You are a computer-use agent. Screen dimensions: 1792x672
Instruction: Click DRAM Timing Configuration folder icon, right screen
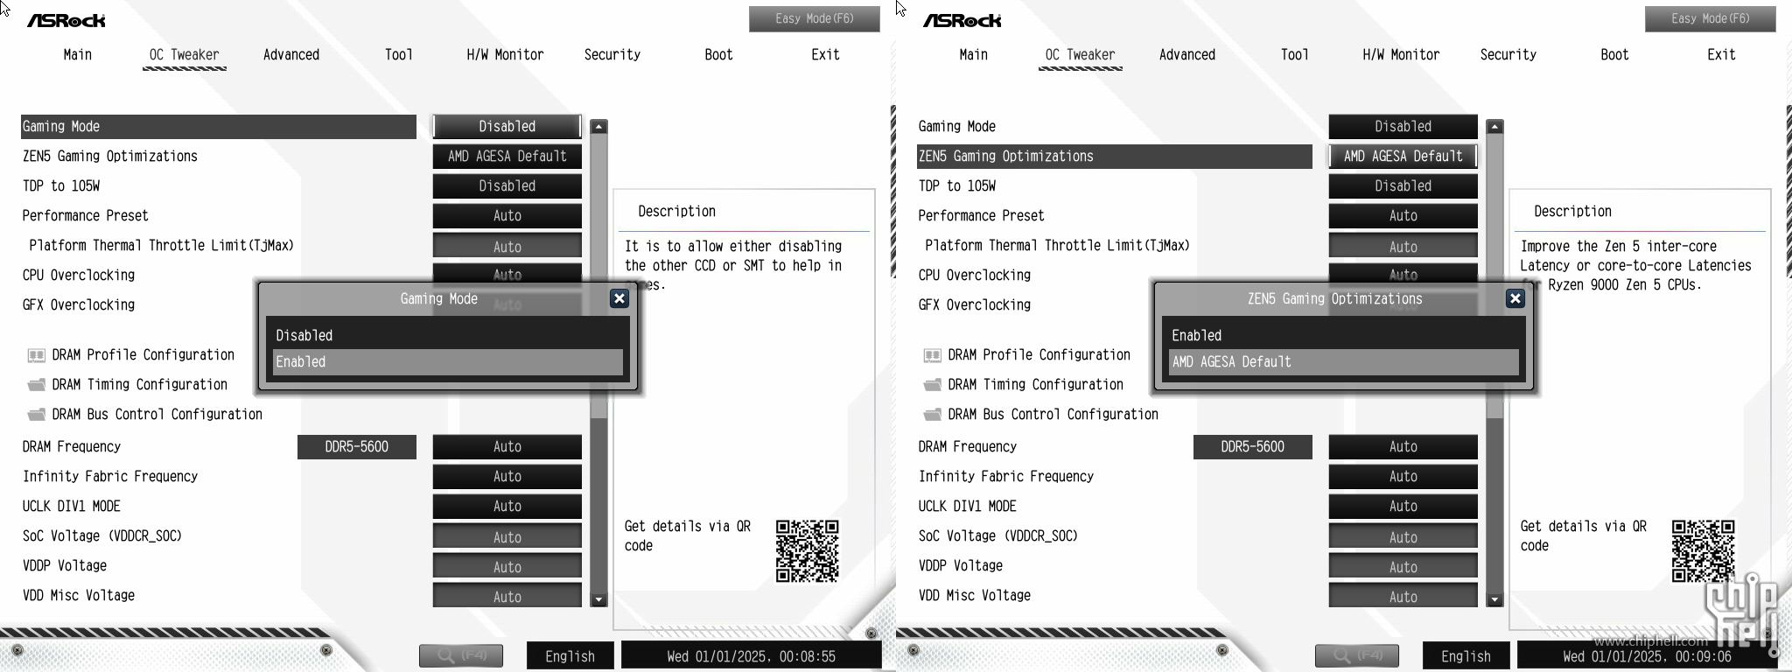933,385
